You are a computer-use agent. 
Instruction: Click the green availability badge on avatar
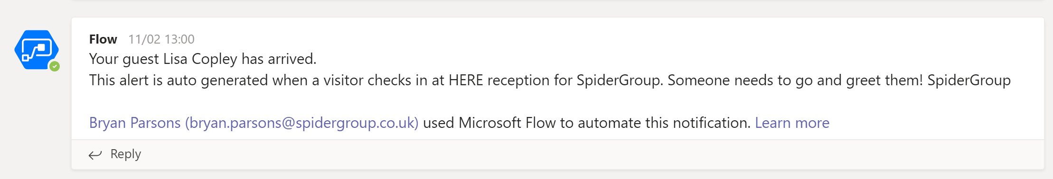(x=55, y=66)
